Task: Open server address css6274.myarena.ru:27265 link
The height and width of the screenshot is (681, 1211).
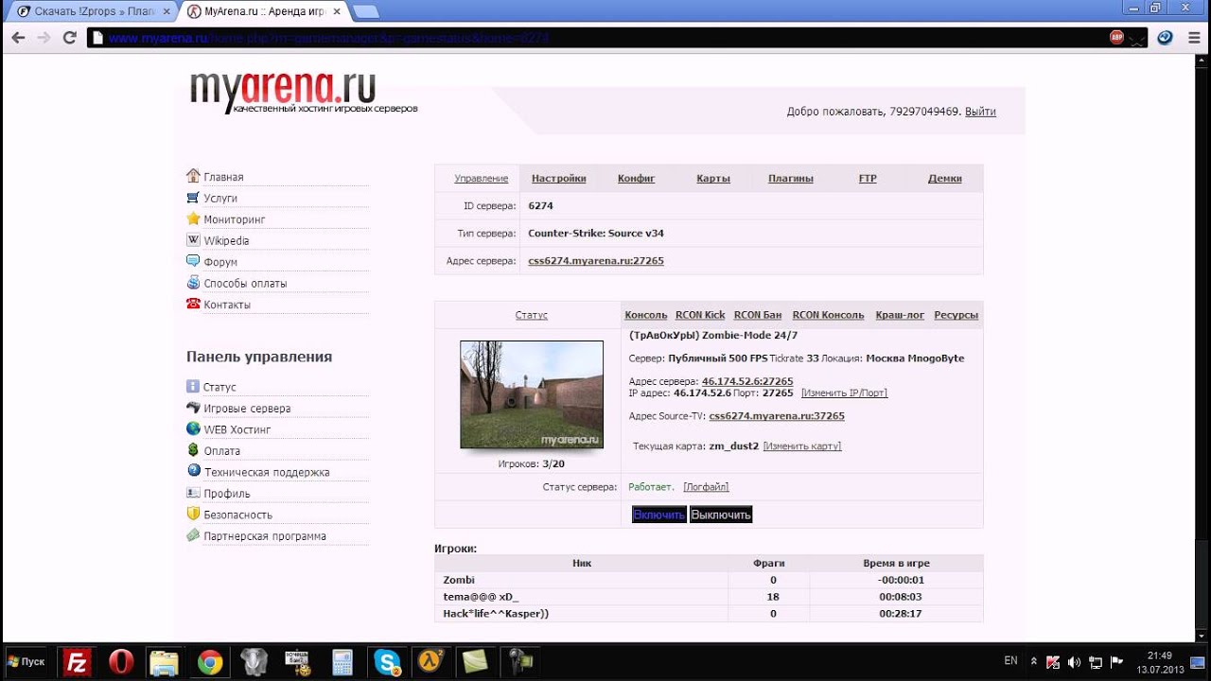Action: (596, 260)
